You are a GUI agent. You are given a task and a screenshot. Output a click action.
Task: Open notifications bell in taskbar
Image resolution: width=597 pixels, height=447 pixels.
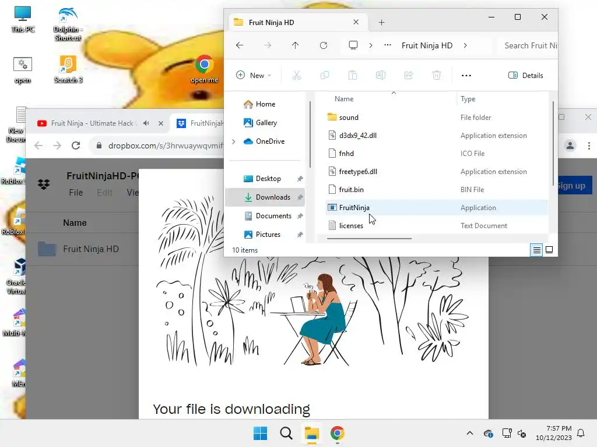[581, 433]
